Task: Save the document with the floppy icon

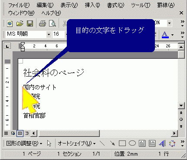Action: 30,23
